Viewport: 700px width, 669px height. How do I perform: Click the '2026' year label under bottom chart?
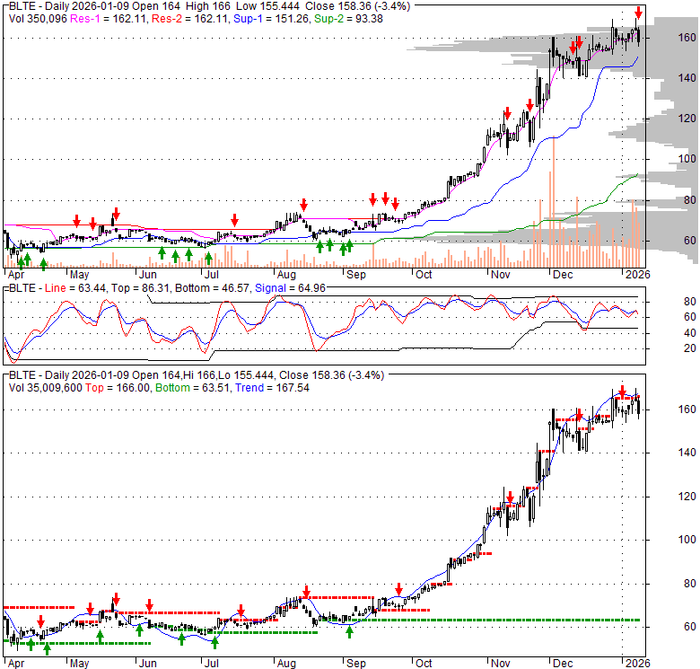pyautogui.click(x=637, y=664)
